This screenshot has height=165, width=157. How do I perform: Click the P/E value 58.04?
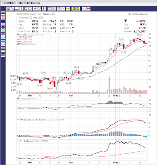tap(70, 21)
